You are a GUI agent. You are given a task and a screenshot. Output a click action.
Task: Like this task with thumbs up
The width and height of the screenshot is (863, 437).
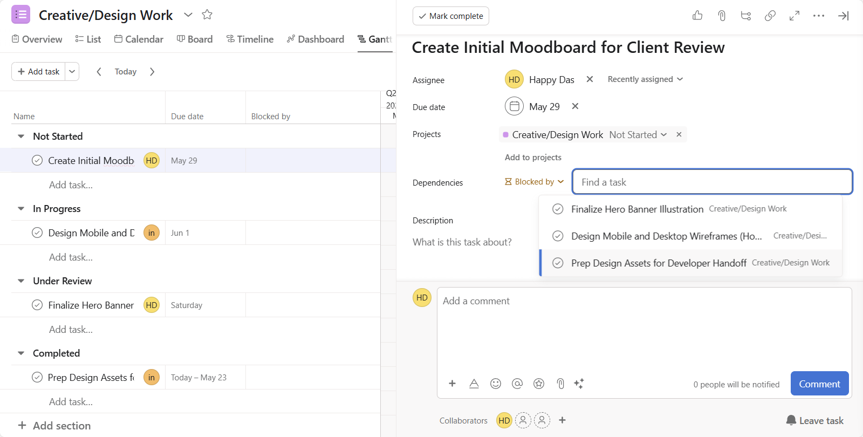tap(697, 16)
